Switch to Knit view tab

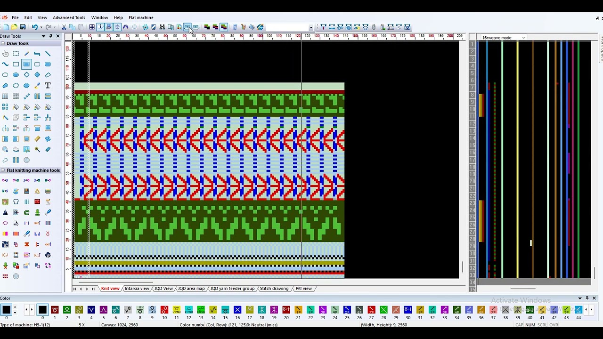pyautogui.click(x=110, y=289)
